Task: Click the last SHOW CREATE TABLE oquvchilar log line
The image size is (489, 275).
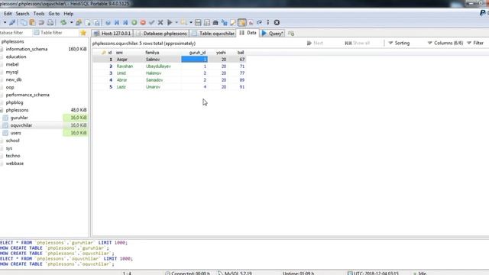Action: 57,264
